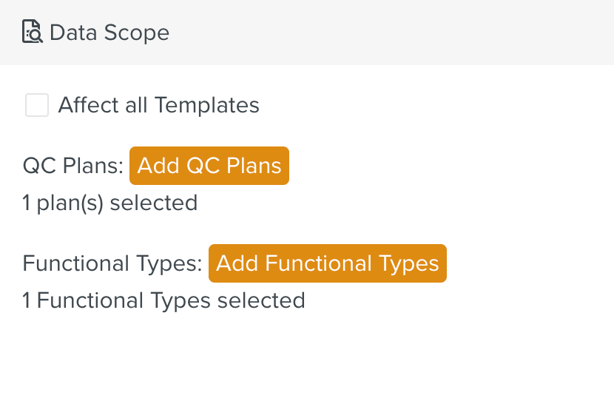
Task: Select the word Templates in the checkbox label
Action: (x=207, y=105)
